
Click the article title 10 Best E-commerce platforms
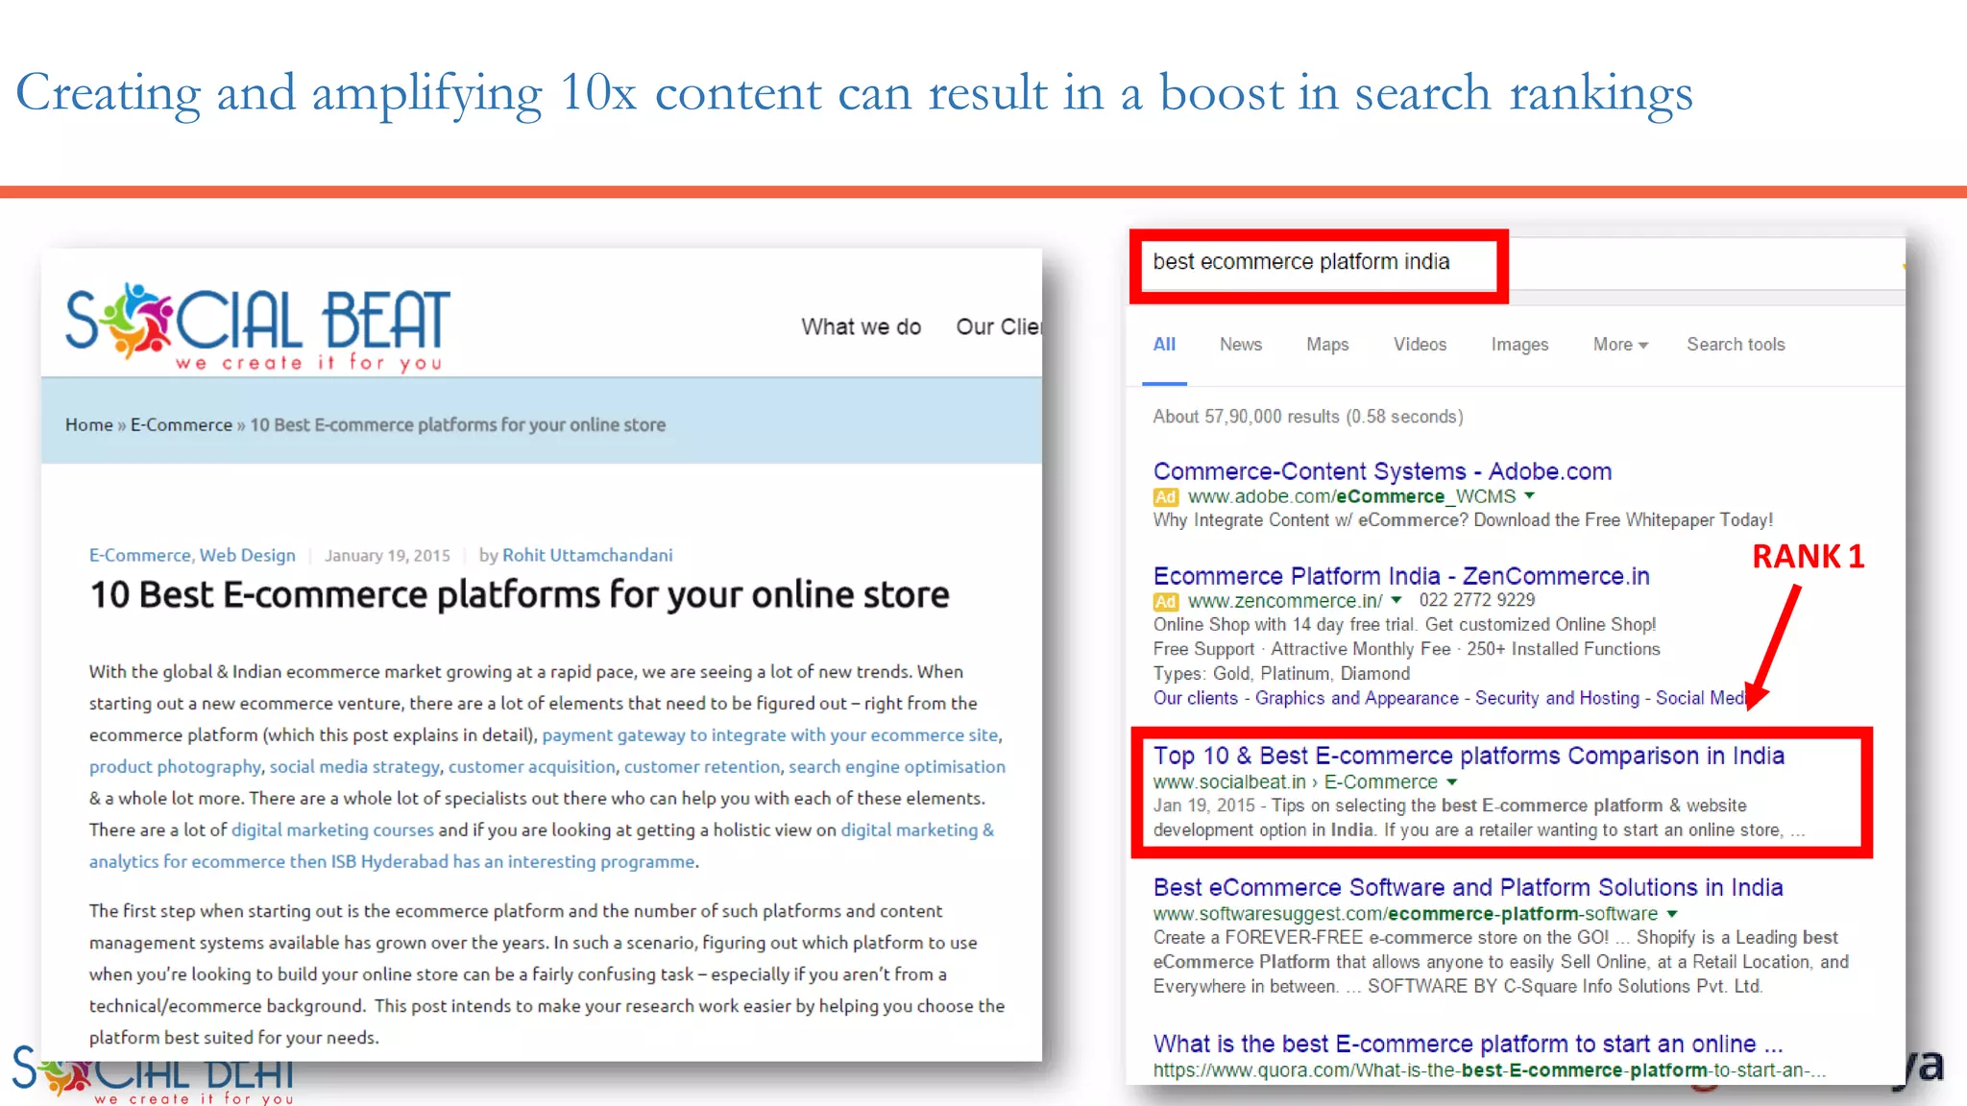click(520, 594)
